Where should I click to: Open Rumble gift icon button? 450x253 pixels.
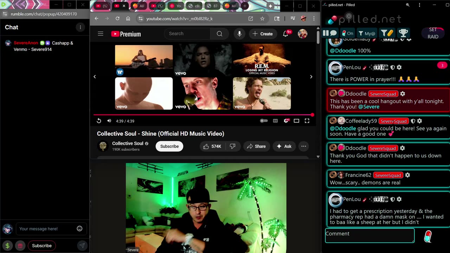[20, 246]
